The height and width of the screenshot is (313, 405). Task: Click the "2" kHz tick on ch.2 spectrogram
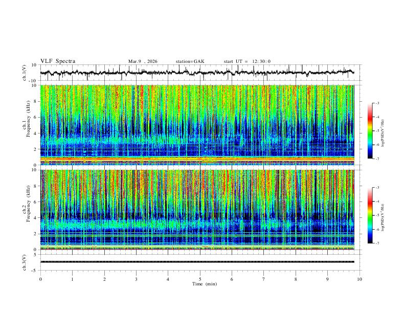(35, 234)
